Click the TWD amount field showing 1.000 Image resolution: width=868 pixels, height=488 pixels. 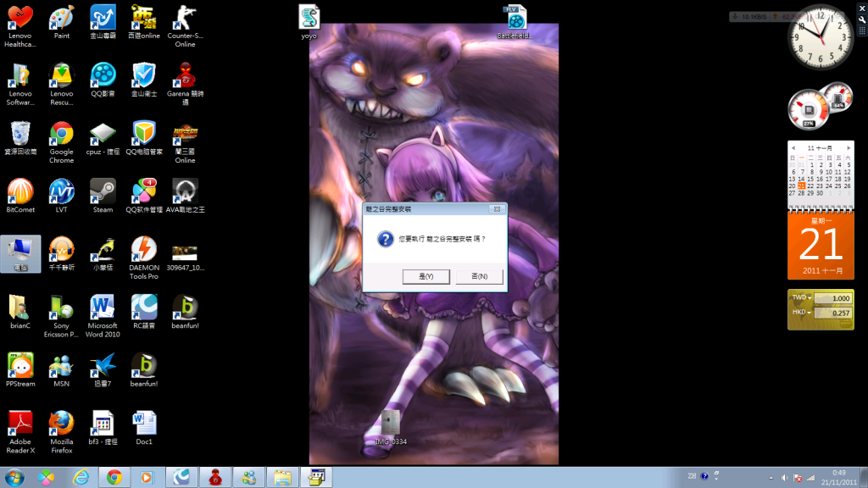click(x=833, y=298)
